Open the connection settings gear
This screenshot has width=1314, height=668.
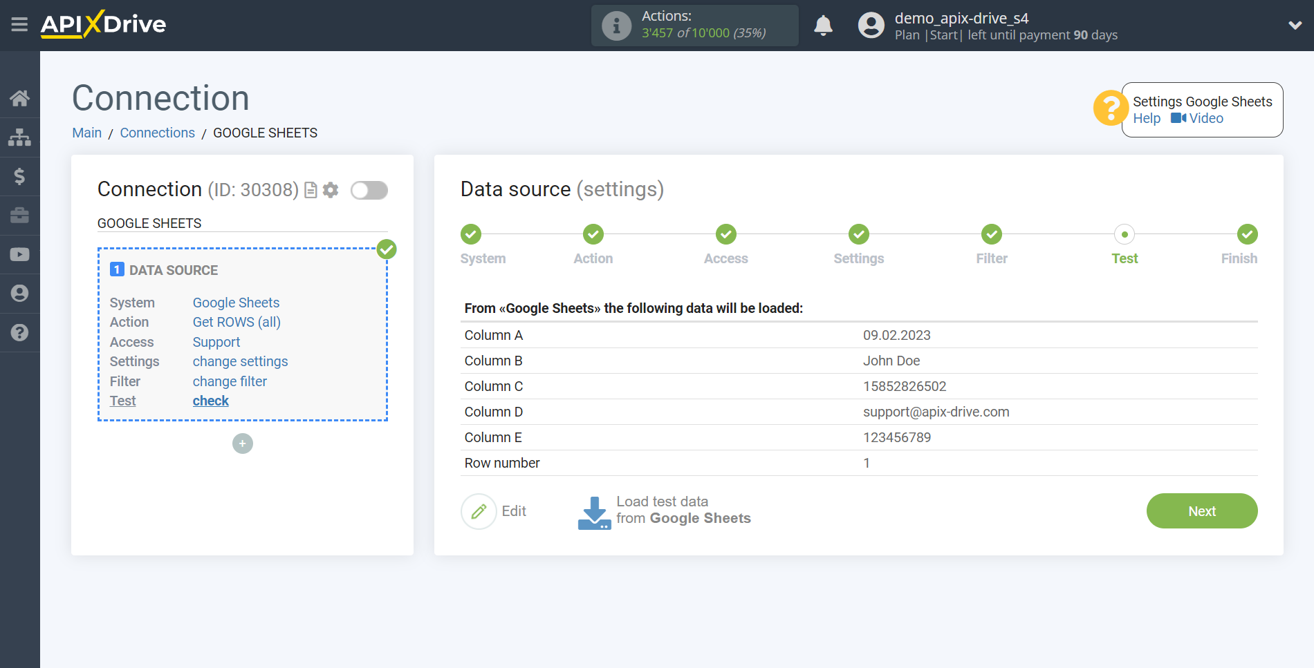(x=331, y=190)
